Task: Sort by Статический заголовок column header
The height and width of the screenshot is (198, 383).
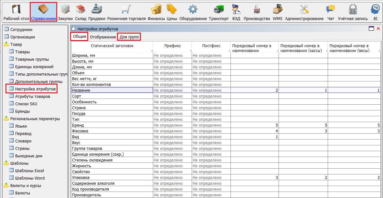Action: (x=112, y=46)
